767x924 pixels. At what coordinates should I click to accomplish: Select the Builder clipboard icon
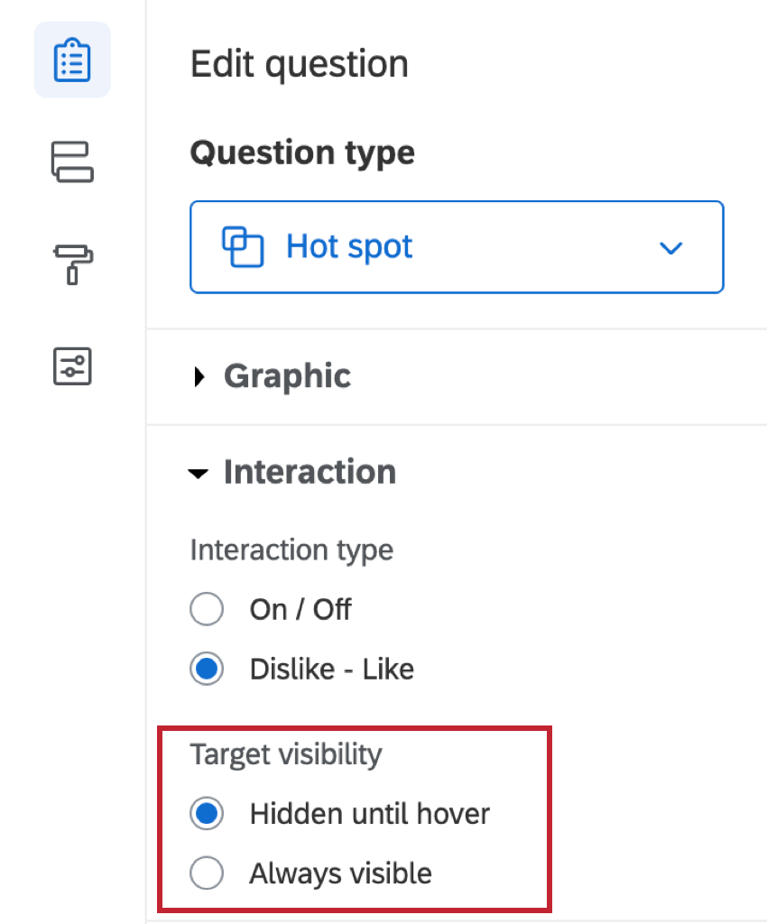point(72,60)
